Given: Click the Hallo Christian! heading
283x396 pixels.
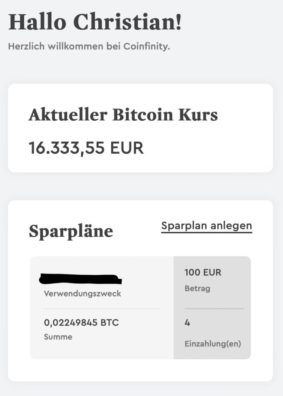Looking at the screenshot, I should 95,23.
